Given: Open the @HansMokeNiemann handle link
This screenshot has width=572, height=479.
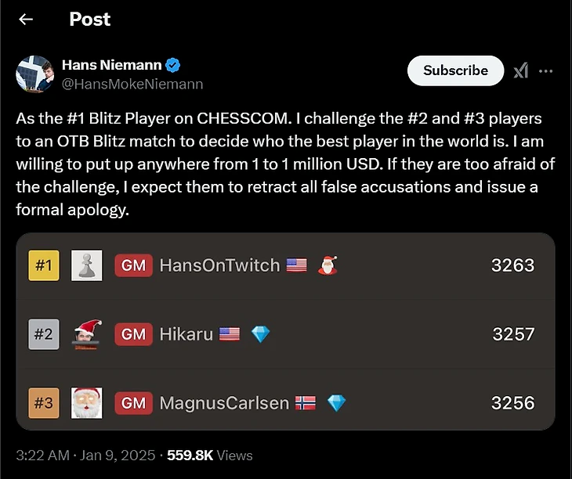Looking at the screenshot, I should (132, 84).
